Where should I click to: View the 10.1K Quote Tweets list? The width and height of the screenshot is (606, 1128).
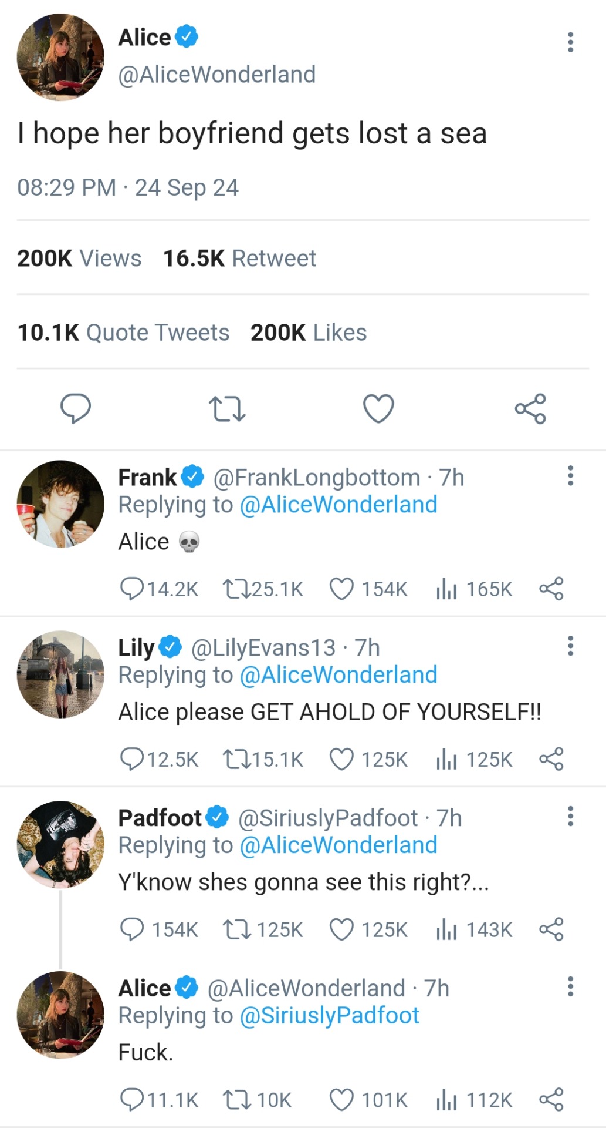point(124,333)
